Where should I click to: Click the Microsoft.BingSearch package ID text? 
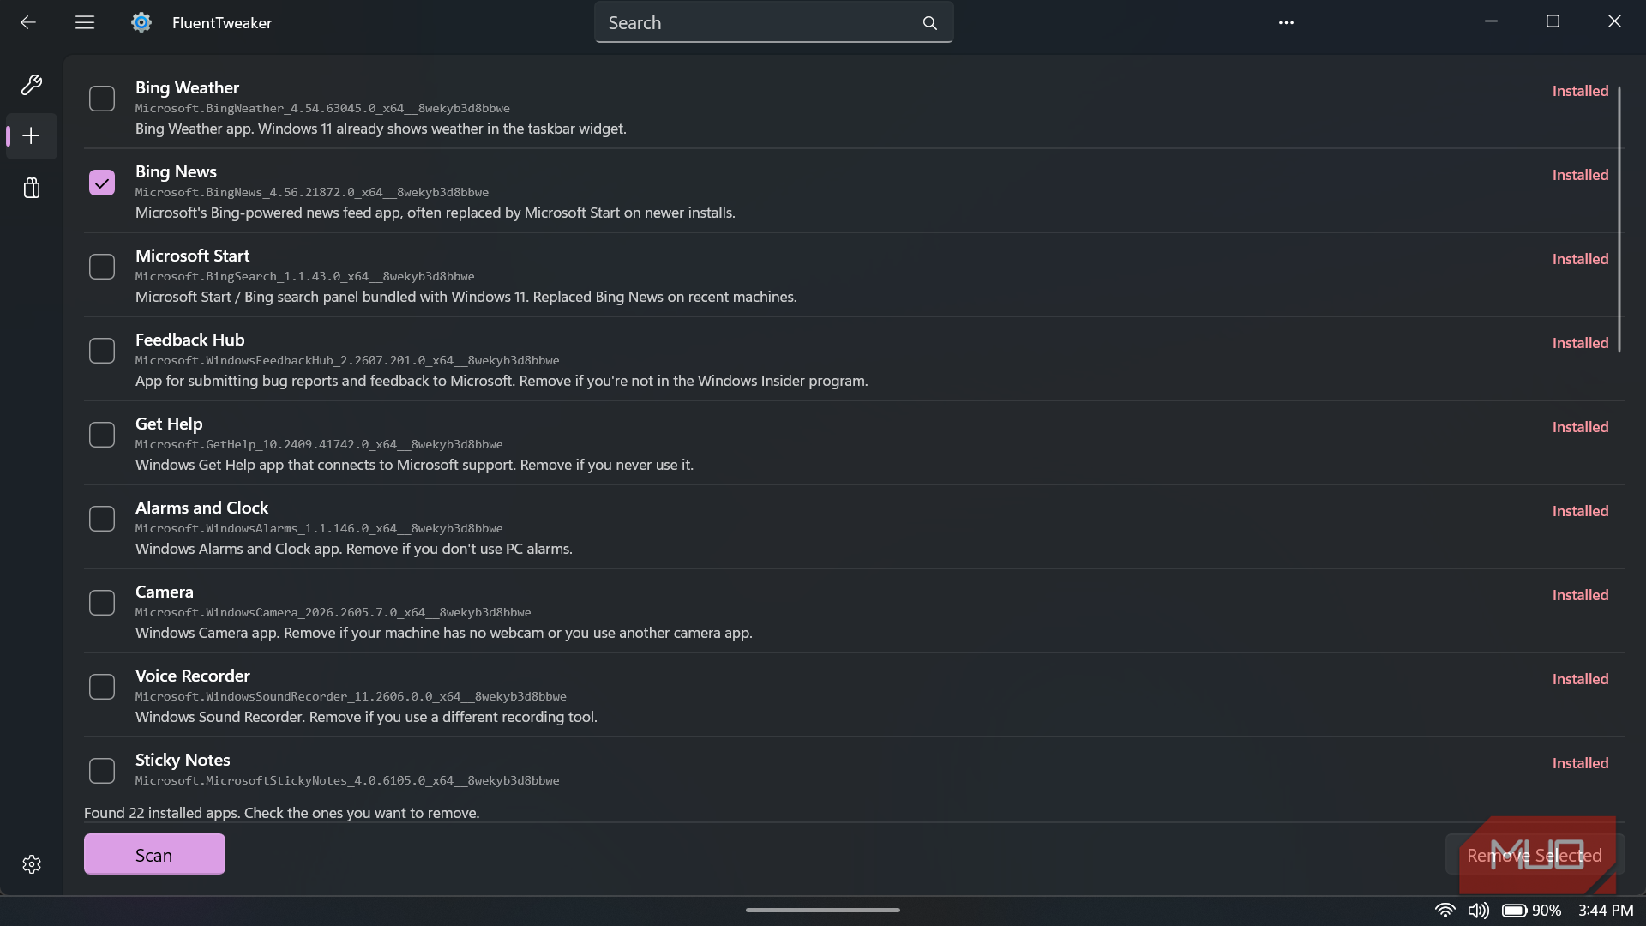pos(304,276)
